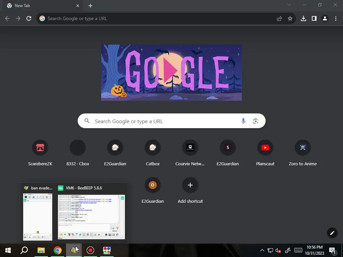Select the New Tab tab
Image resolution: width=343 pixels, height=257 pixels.
click(43, 6)
